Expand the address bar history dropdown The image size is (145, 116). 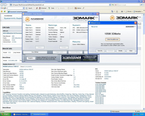click(x=110, y=5)
